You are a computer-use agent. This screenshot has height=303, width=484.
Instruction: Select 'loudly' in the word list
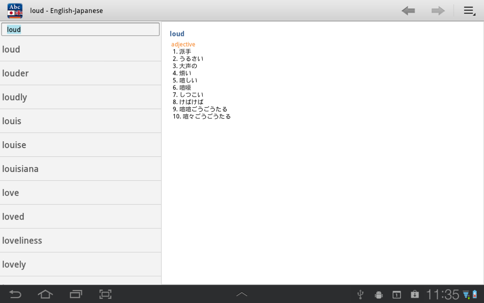(x=81, y=97)
